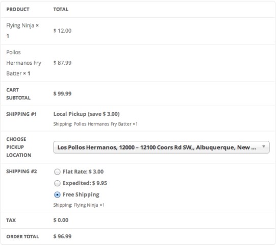The height and width of the screenshot is (247, 276).
Task: Click the Flying Ninja product name
Action: click(x=20, y=26)
